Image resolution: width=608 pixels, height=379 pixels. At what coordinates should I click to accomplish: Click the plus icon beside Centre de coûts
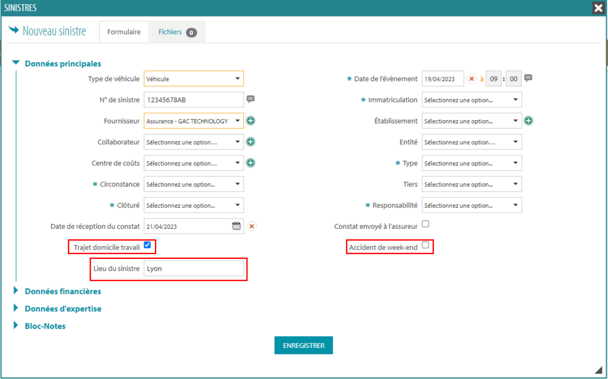[x=250, y=163]
